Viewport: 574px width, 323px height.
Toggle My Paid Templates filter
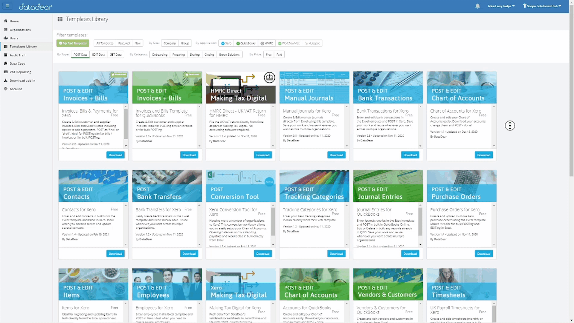[73, 43]
